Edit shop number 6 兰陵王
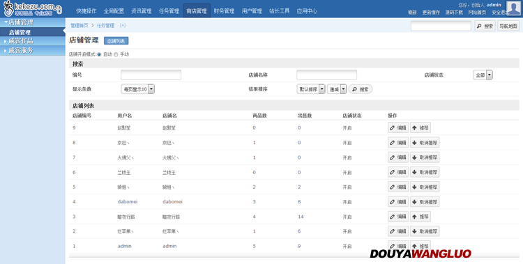The height and width of the screenshot is (264, 523). click(398, 172)
